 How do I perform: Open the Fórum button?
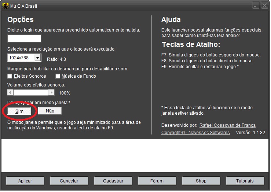click(x=157, y=181)
